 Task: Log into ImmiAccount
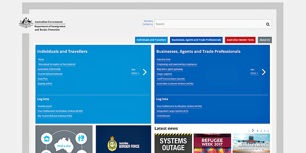coord(45,106)
